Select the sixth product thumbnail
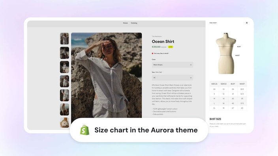 pos(64,110)
